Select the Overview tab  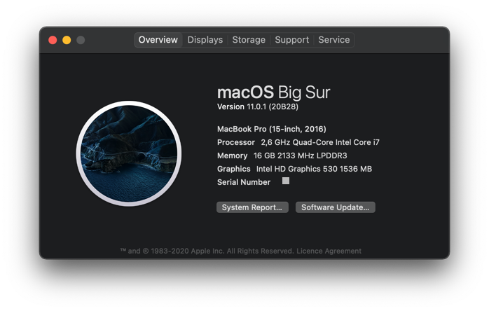(158, 40)
